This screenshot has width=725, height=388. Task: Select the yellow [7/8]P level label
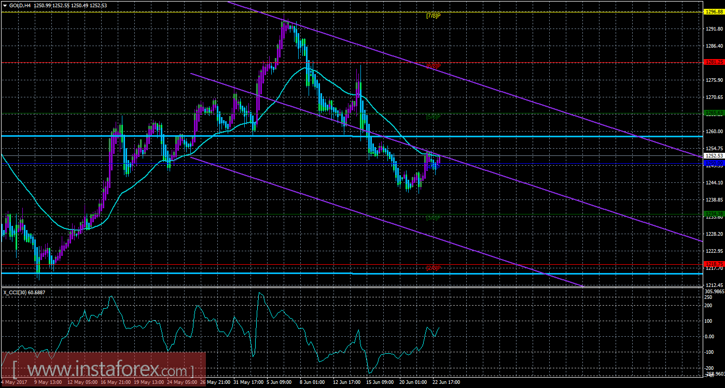pyautogui.click(x=433, y=16)
